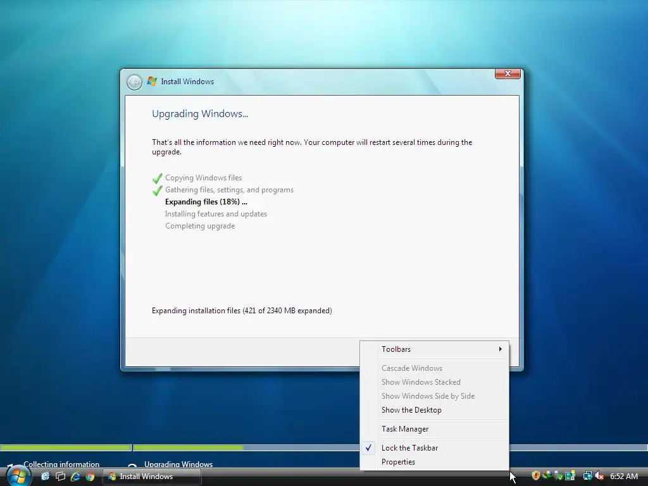Click the Installing features and updates step
This screenshot has width=648, height=486.
tap(216, 214)
